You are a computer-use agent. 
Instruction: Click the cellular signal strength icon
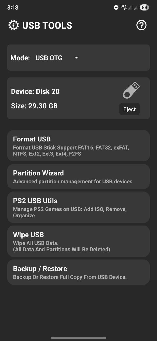[x=131, y=8]
